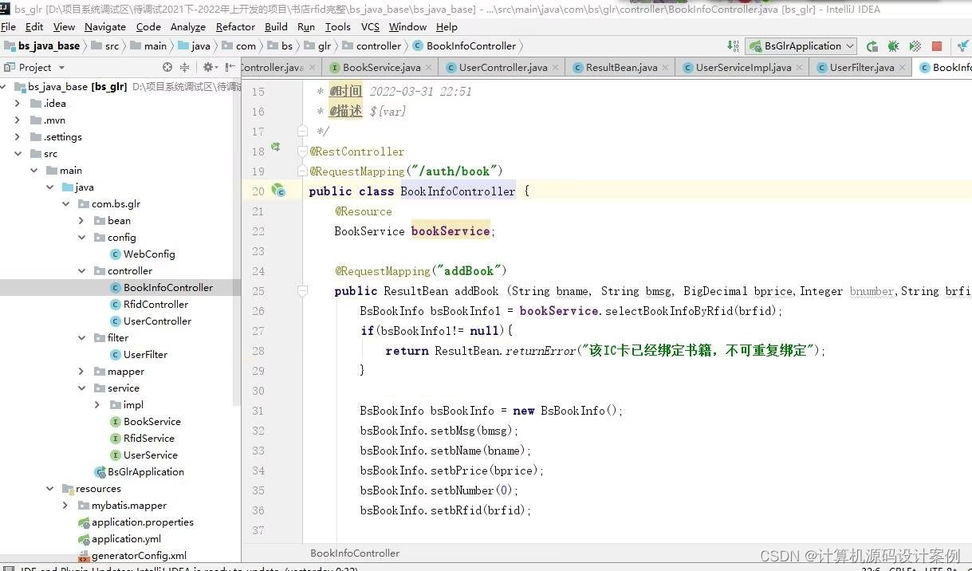Click the bottom BookInfoController breadcrumb
This screenshot has height=571, width=972.
(x=355, y=553)
